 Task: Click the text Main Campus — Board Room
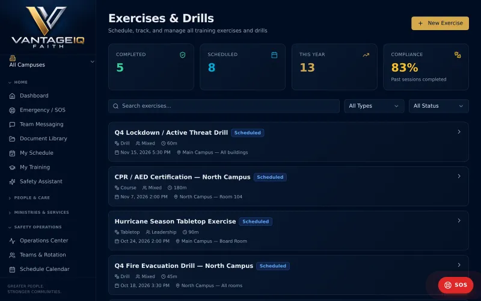coord(214,241)
